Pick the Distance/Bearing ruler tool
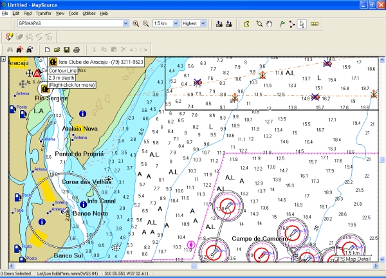The width and height of the screenshot is (386, 278). click(315, 24)
